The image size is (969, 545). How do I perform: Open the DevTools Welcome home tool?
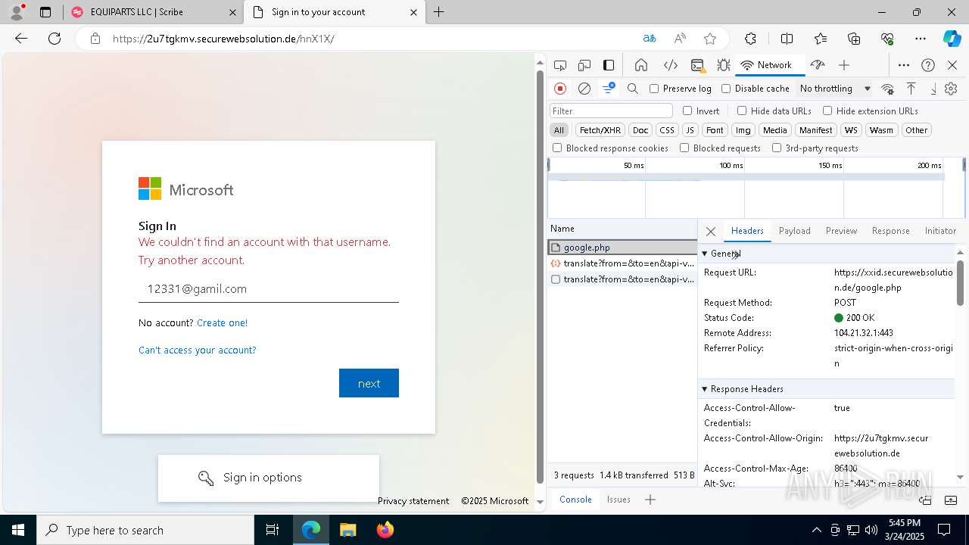641,65
